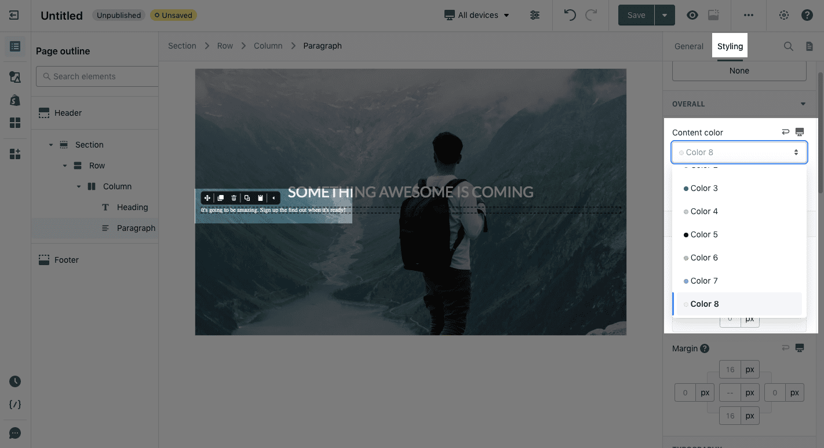Click the bottom margin px unit button
This screenshot has height=448, width=824.
click(750, 416)
